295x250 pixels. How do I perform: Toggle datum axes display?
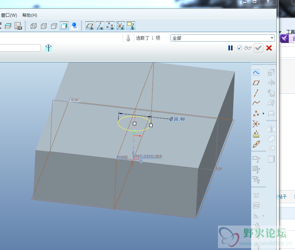[x=100, y=26]
